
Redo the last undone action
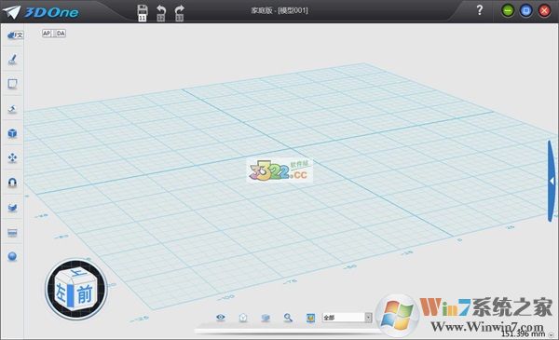click(x=179, y=13)
